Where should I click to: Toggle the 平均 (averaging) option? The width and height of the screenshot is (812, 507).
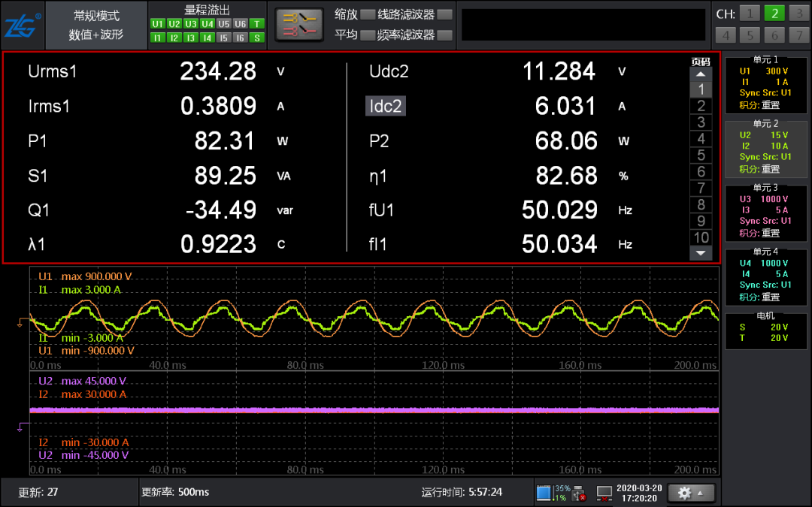(367, 35)
